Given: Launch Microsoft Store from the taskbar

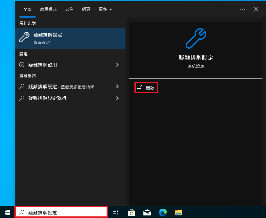Looking at the screenshot, I should (131, 212).
